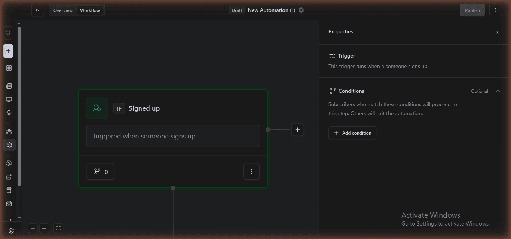Click the Signed up user trigger icon
This screenshot has height=239, width=511.
97,108
